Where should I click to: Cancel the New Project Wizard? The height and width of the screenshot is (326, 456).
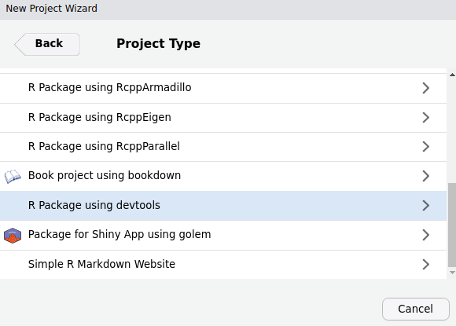pyautogui.click(x=416, y=309)
